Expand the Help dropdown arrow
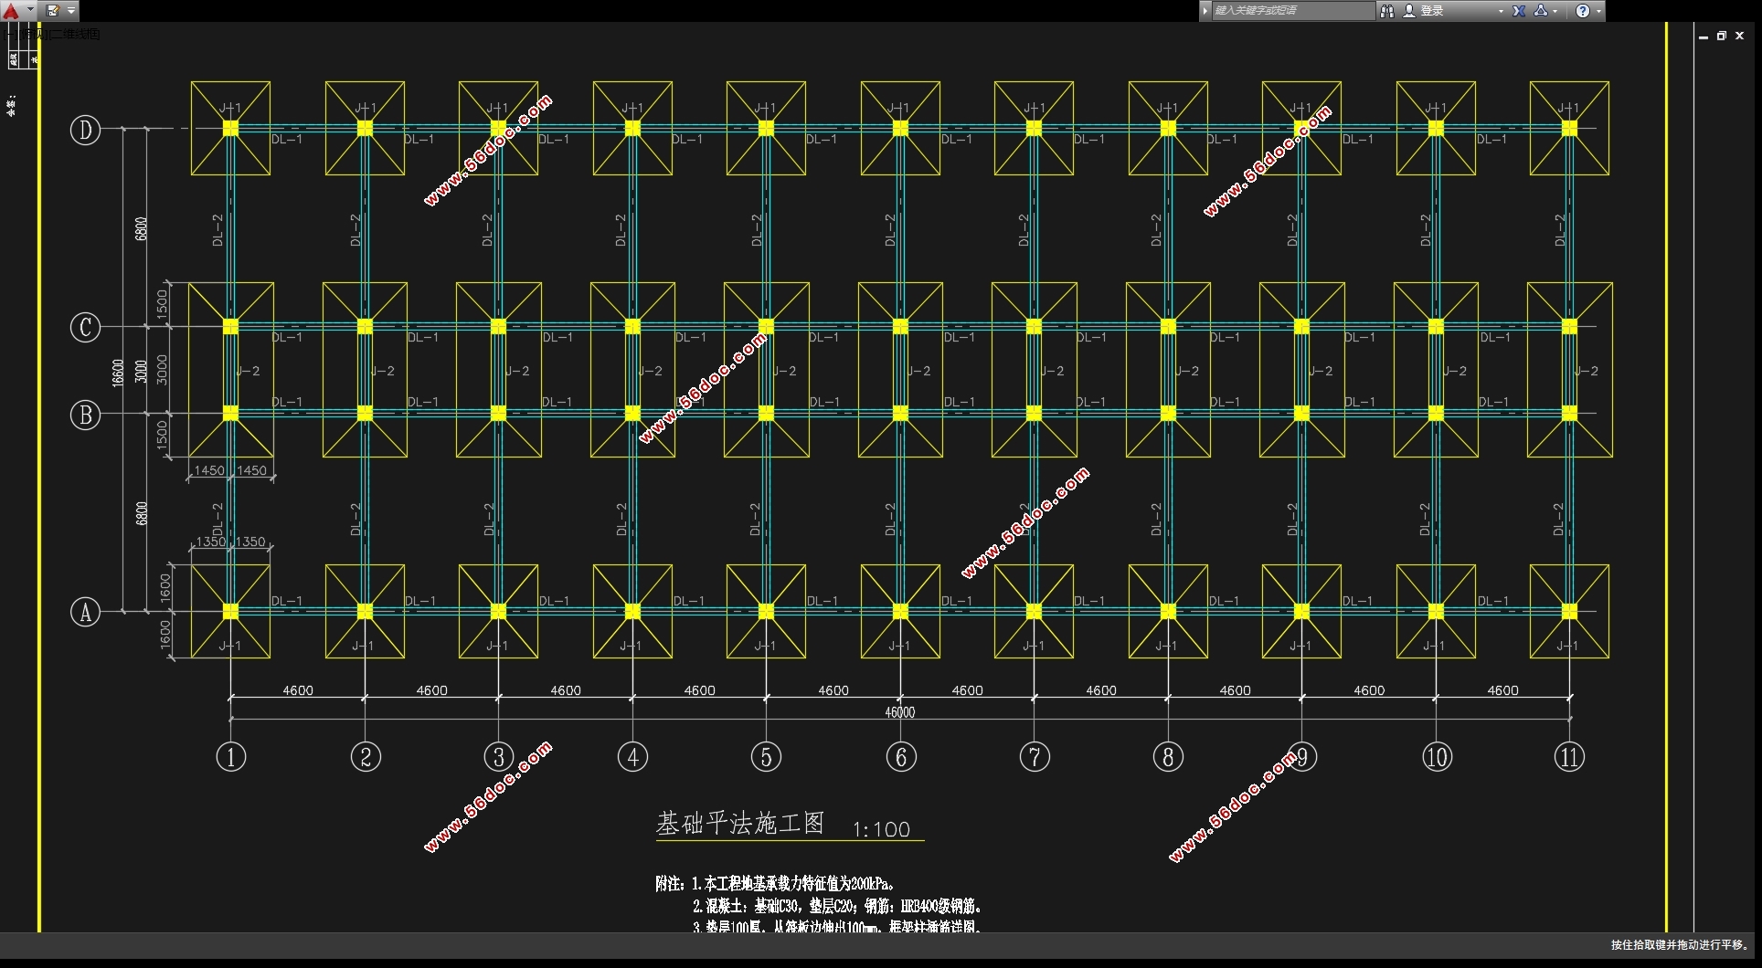This screenshot has width=1762, height=968. click(1598, 11)
